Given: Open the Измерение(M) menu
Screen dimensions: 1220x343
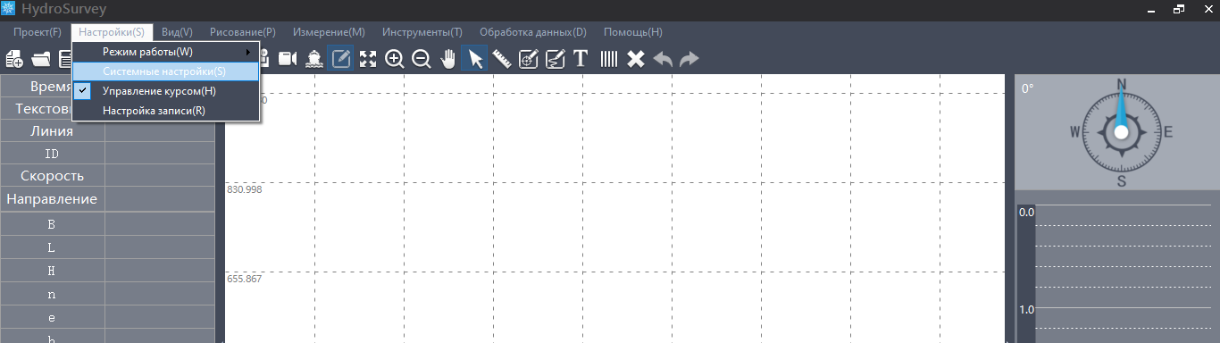Looking at the screenshot, I should (x=329, y=31).
